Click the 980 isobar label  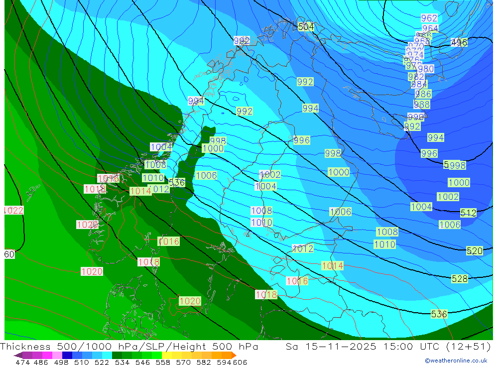(x=426, y=69)
